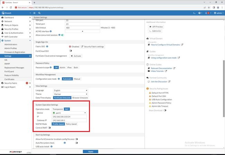Open Firmware & Registration page
Viewport: 225px width, 155px height.
point(15,52)
